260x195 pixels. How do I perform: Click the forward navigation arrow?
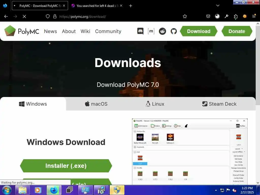pos(15,17)
